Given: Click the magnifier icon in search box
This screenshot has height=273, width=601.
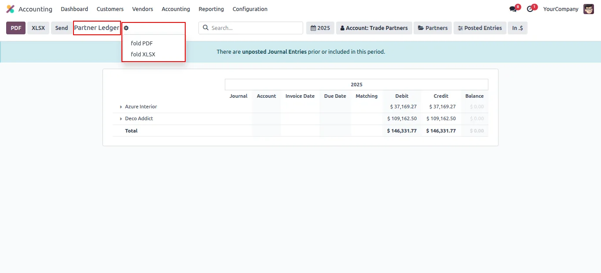Looking at the screenshot, I should click(x=205, y=28).
